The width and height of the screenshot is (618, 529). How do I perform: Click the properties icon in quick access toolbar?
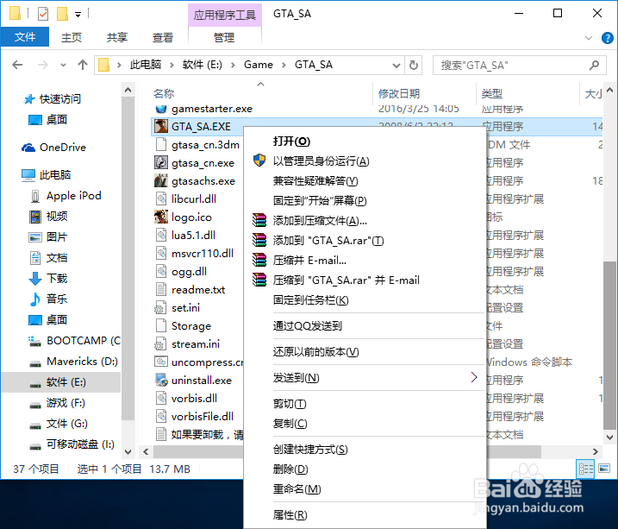point(43,14)
